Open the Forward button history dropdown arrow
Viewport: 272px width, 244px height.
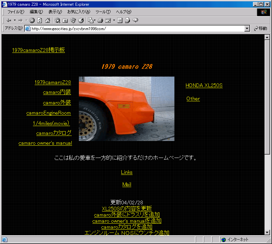(x=27, y=20)
